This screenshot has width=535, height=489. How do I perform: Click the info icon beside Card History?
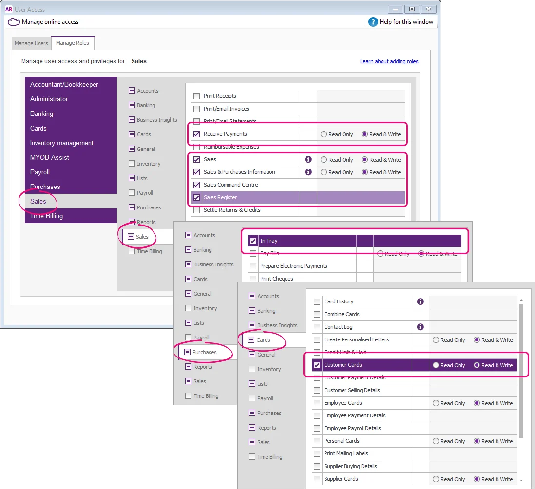coord(420,301)
